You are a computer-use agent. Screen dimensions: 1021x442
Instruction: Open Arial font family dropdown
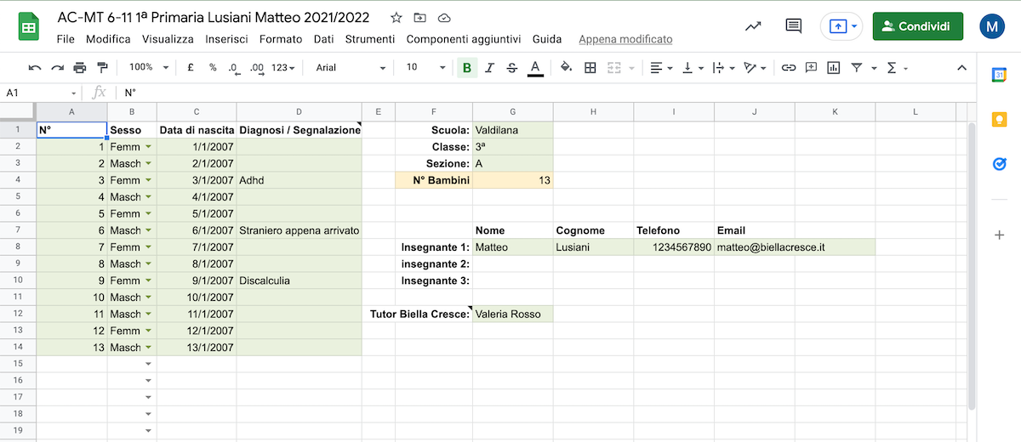(x=350, y=67)
